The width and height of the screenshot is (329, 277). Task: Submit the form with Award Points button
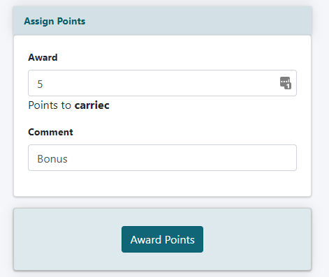162,239
